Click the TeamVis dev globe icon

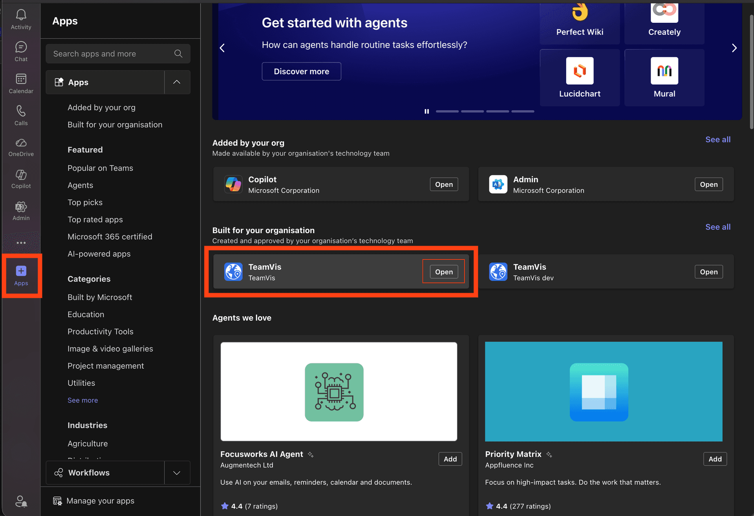(x=498, y=272)
